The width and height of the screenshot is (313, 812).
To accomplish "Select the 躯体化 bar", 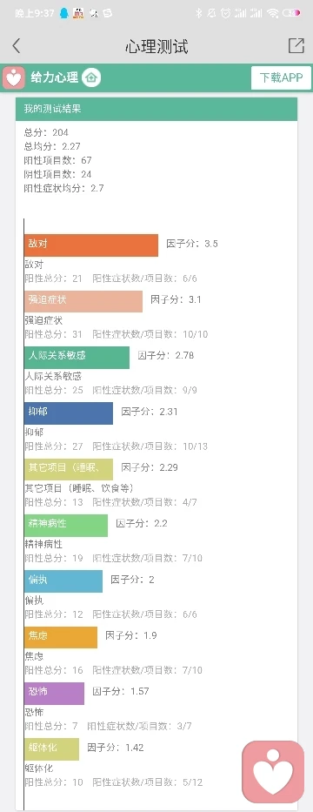I will coord(51,749).
